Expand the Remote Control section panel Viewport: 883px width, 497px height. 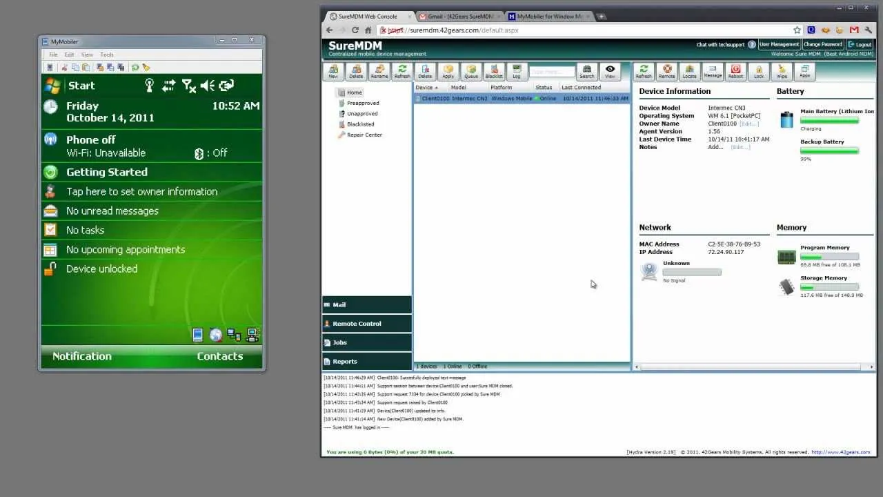pyautogui.click(x=367, y=323)
